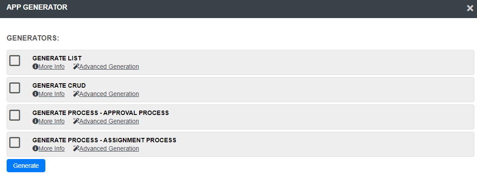Open More Info link for Generate List
The width and height of the screenshot is (477, 174).
pyautogui.click(x=52, y=67)
